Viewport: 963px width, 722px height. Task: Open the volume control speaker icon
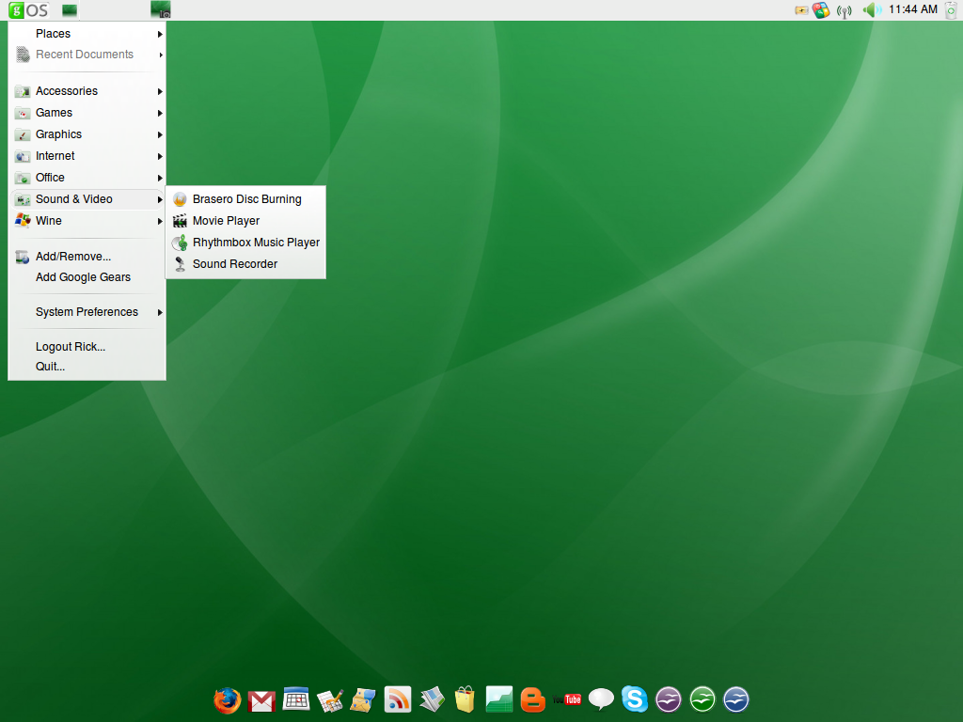(x=872, y=9)
